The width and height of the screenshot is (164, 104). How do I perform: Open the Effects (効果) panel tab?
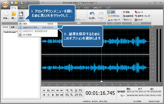click(13, 27)
